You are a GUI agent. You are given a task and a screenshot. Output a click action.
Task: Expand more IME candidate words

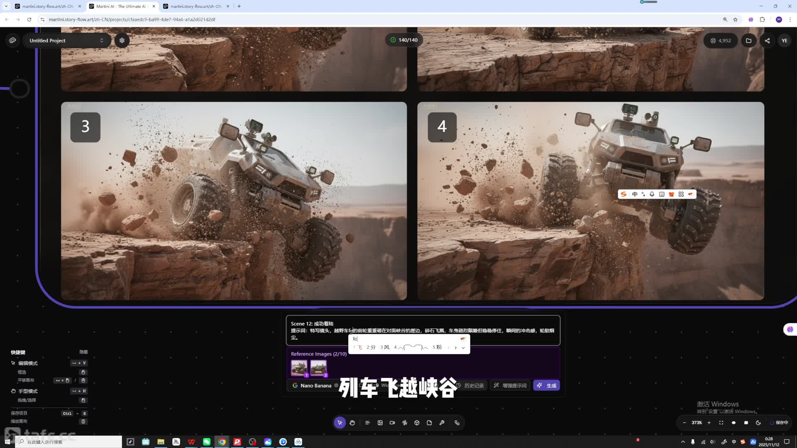coord(463,348)
